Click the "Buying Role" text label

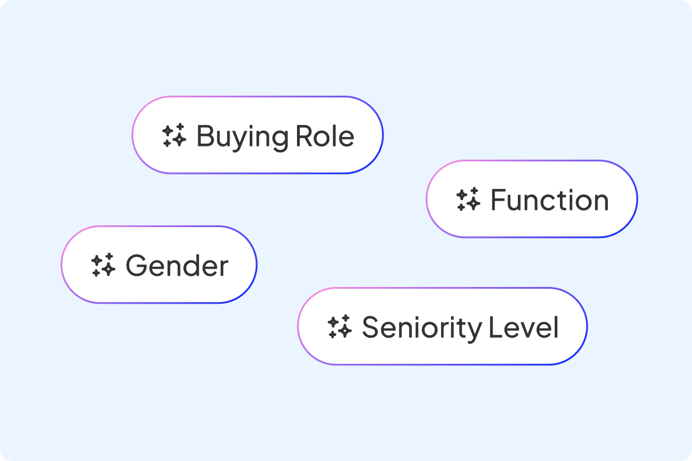(x=276, y=136)
